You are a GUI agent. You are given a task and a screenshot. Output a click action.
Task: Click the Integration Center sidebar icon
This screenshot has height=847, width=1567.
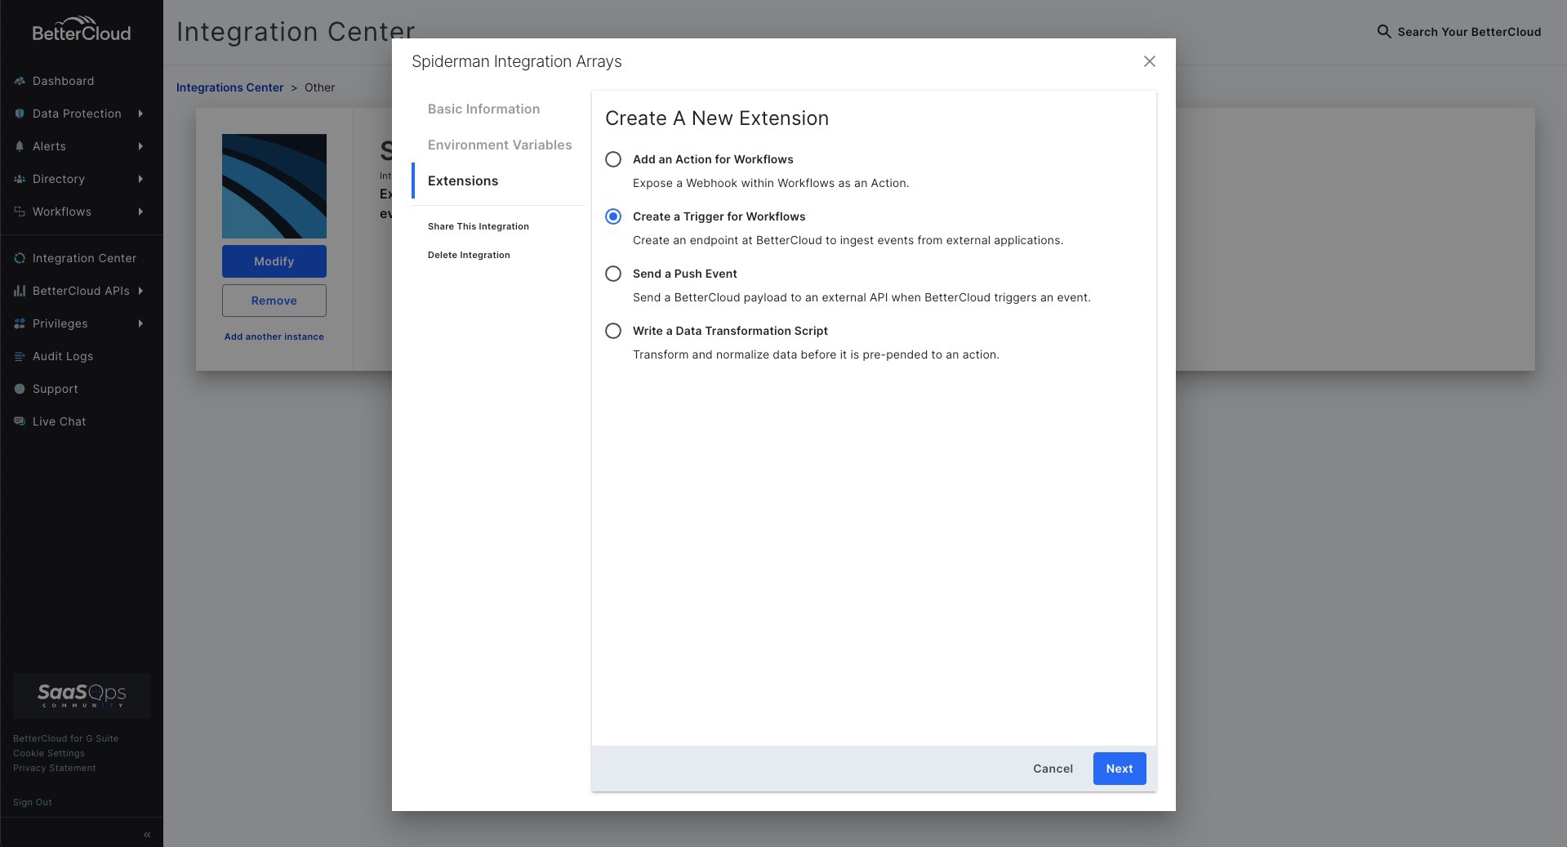(20, 258)
